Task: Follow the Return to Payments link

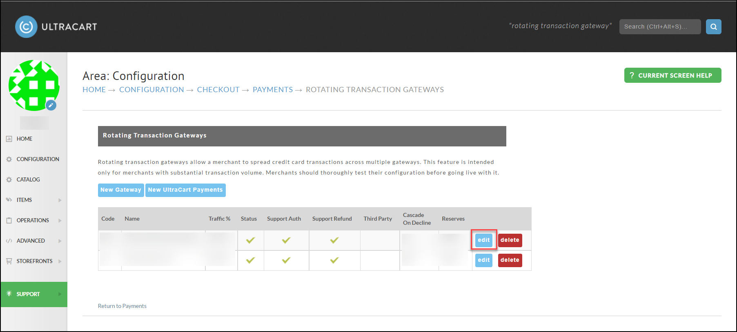Action: tap(122, 306)
